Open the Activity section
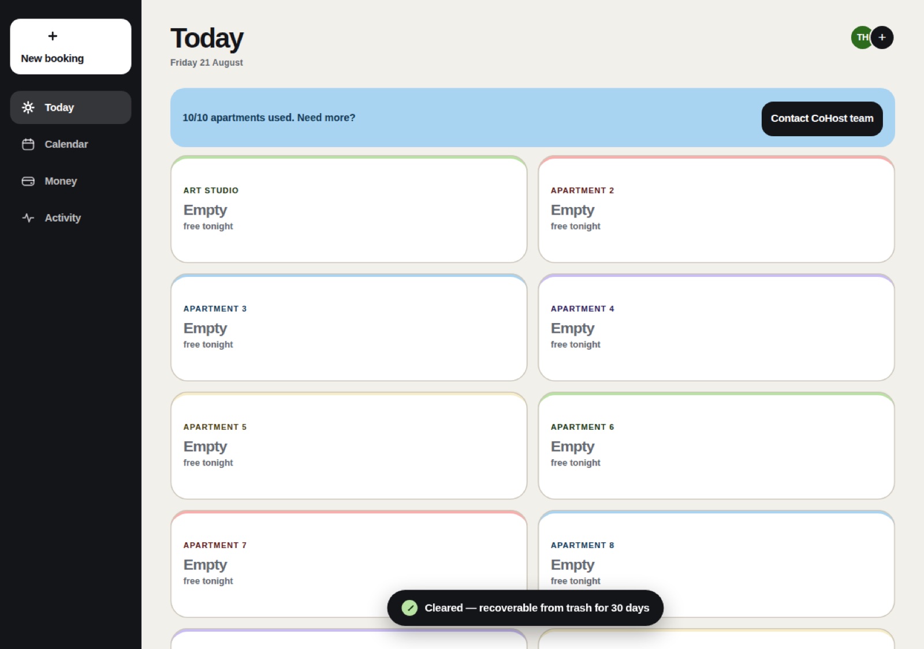The image size is (924, 649). pos(70,218)
